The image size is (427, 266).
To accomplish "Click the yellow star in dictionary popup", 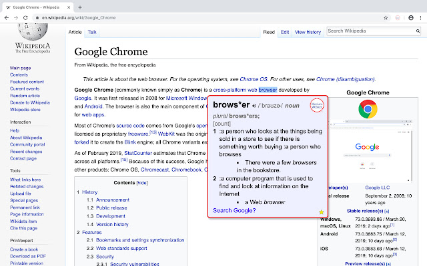I will (322, 212).
